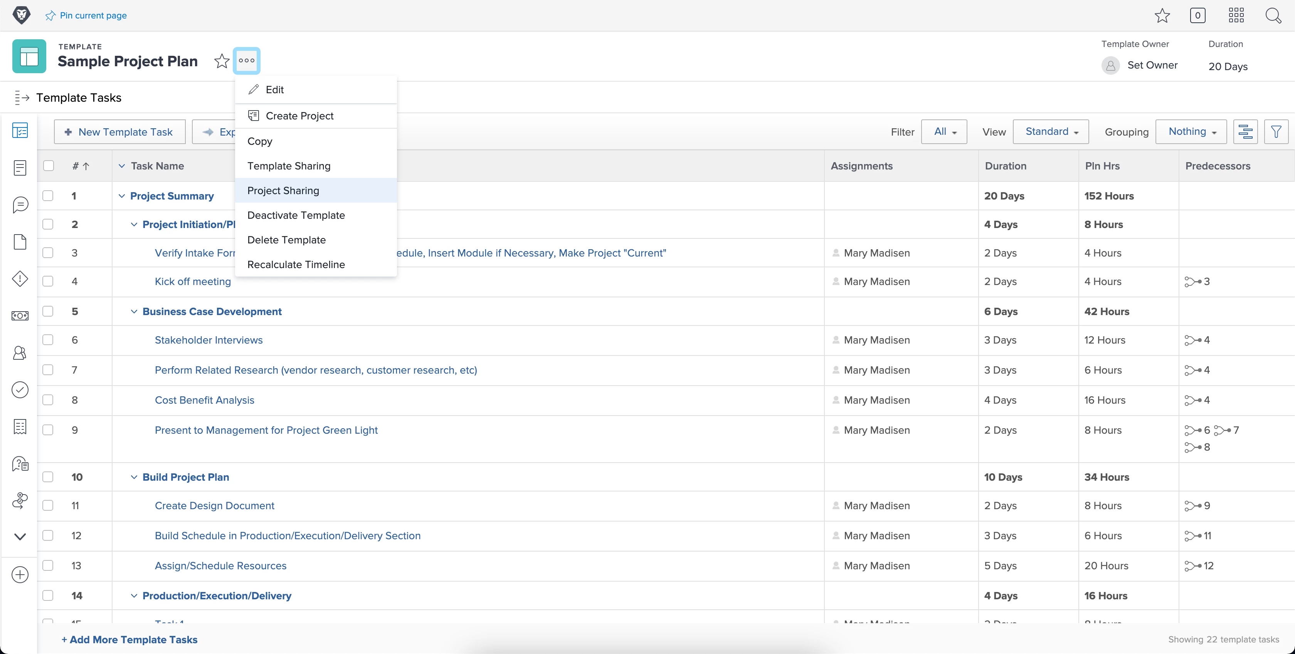
Task: Click the filter funnel icon
Action: click(1276, 132)
